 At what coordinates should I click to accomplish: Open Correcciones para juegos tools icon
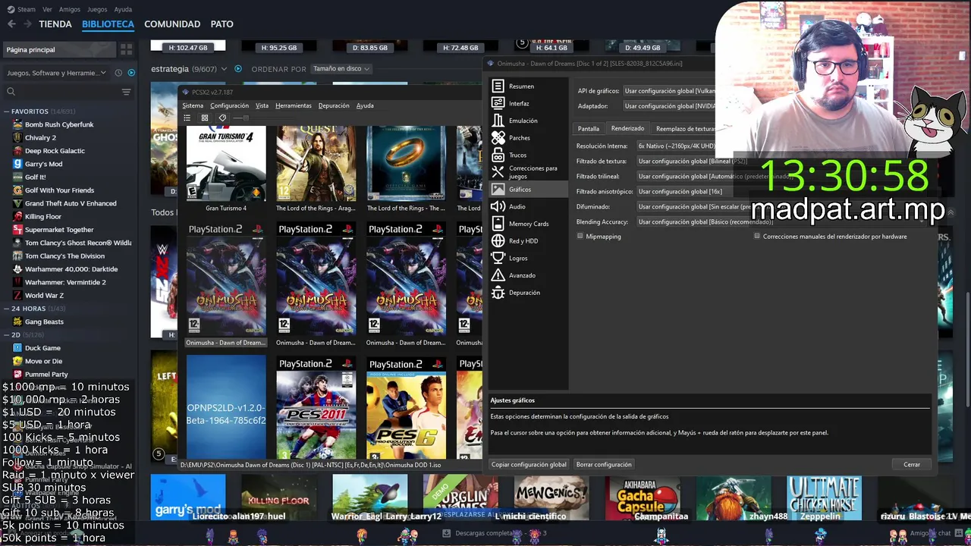(x=498, y=172)
